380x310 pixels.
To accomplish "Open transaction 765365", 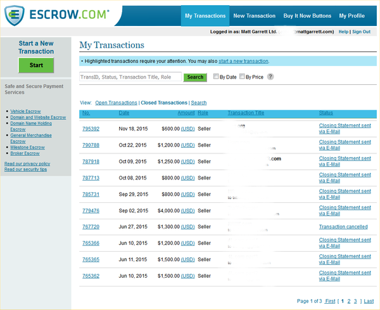I will point(91,259).
